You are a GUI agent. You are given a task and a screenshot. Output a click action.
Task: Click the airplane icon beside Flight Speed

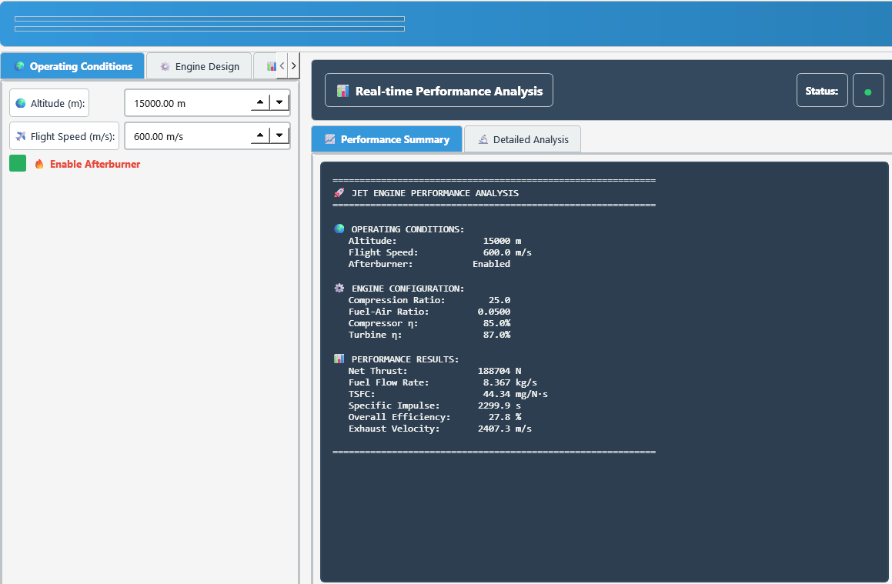(x=21, y=137)
